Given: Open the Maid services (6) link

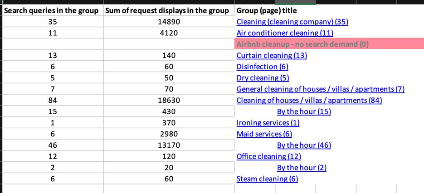Looking at the screenshot, I should (264, 134).
